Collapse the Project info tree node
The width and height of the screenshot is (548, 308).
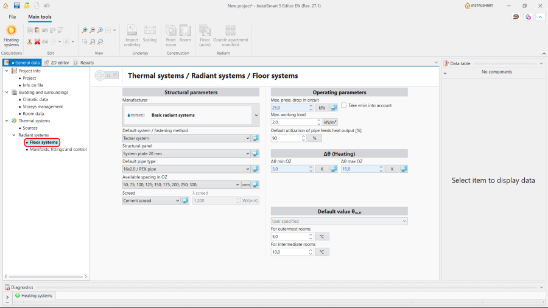pos(7,71)
